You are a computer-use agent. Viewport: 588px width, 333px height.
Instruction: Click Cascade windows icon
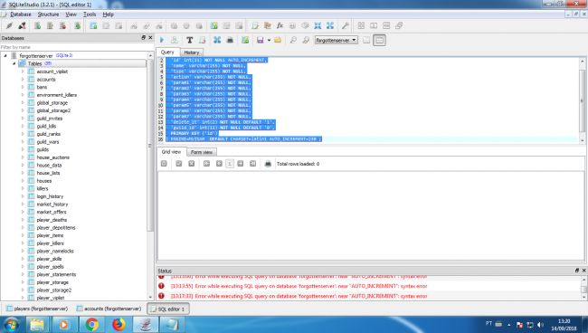(399, 25)
